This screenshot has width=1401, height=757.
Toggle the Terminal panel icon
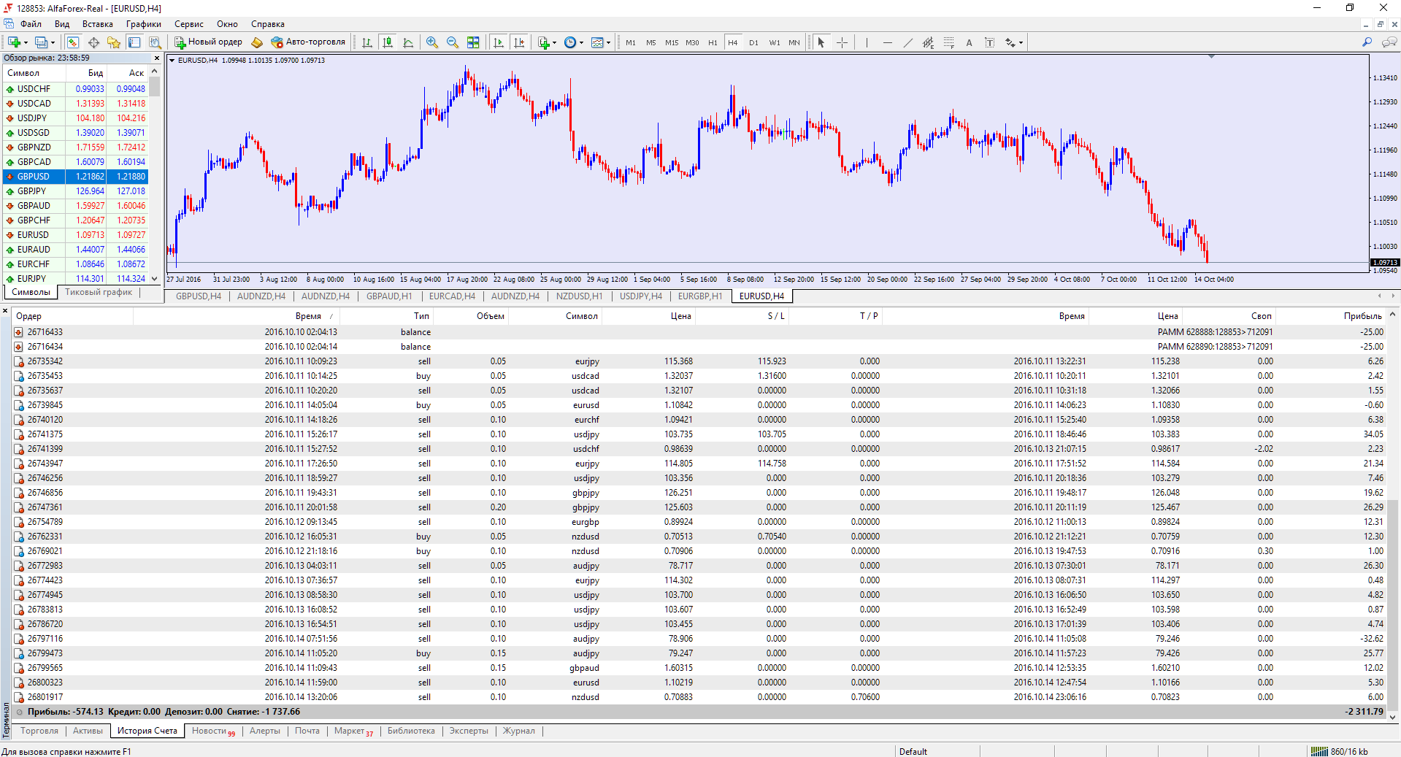134,42
